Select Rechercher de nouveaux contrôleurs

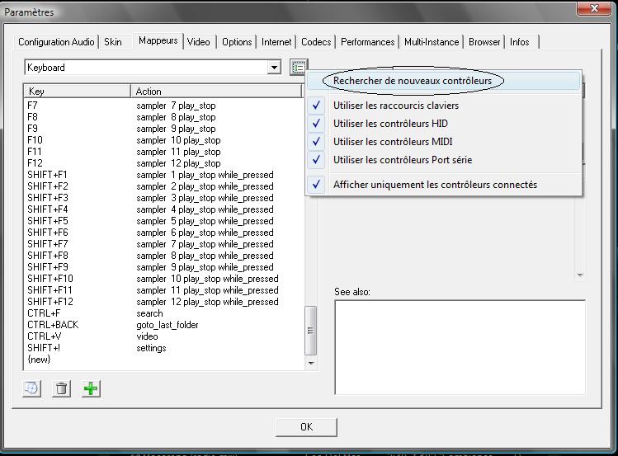tap(413, 81)
